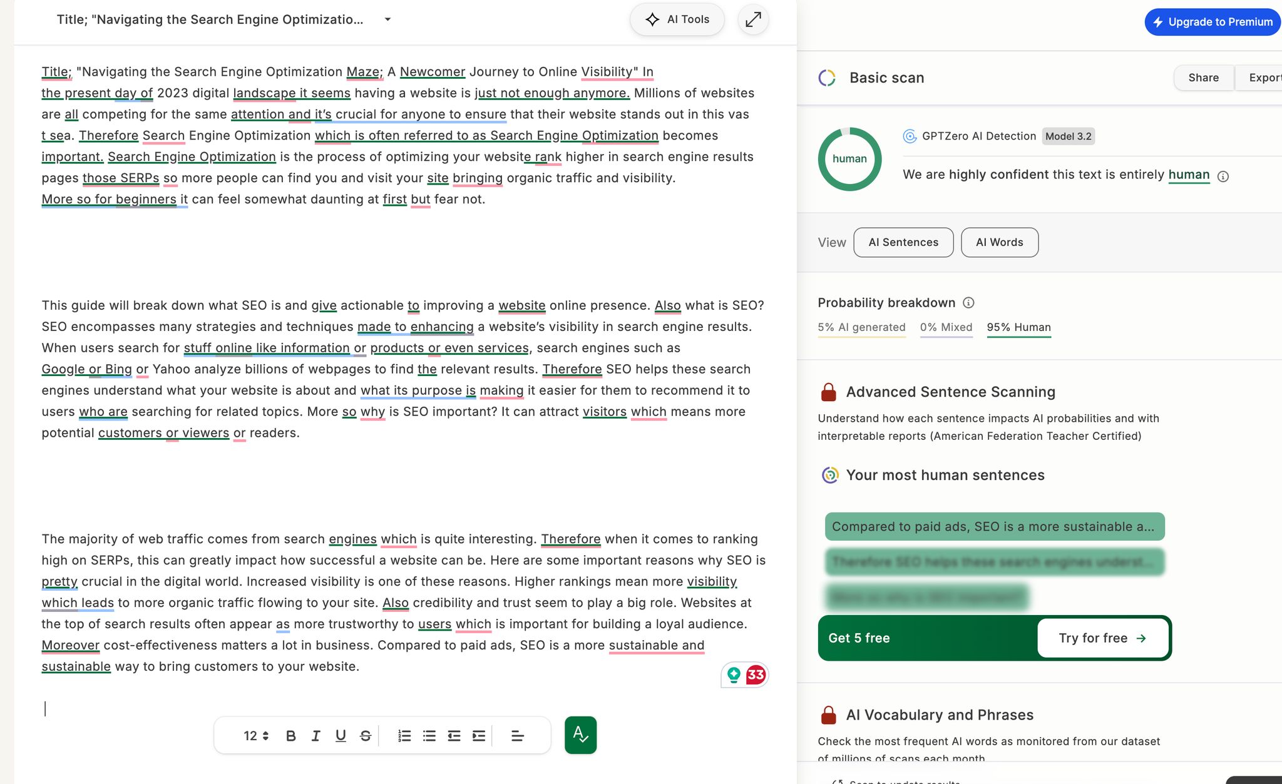The width and height of the screenshot is (1282, 784).
Task: Apply strikethrough formatting
Action: [366, 736]
